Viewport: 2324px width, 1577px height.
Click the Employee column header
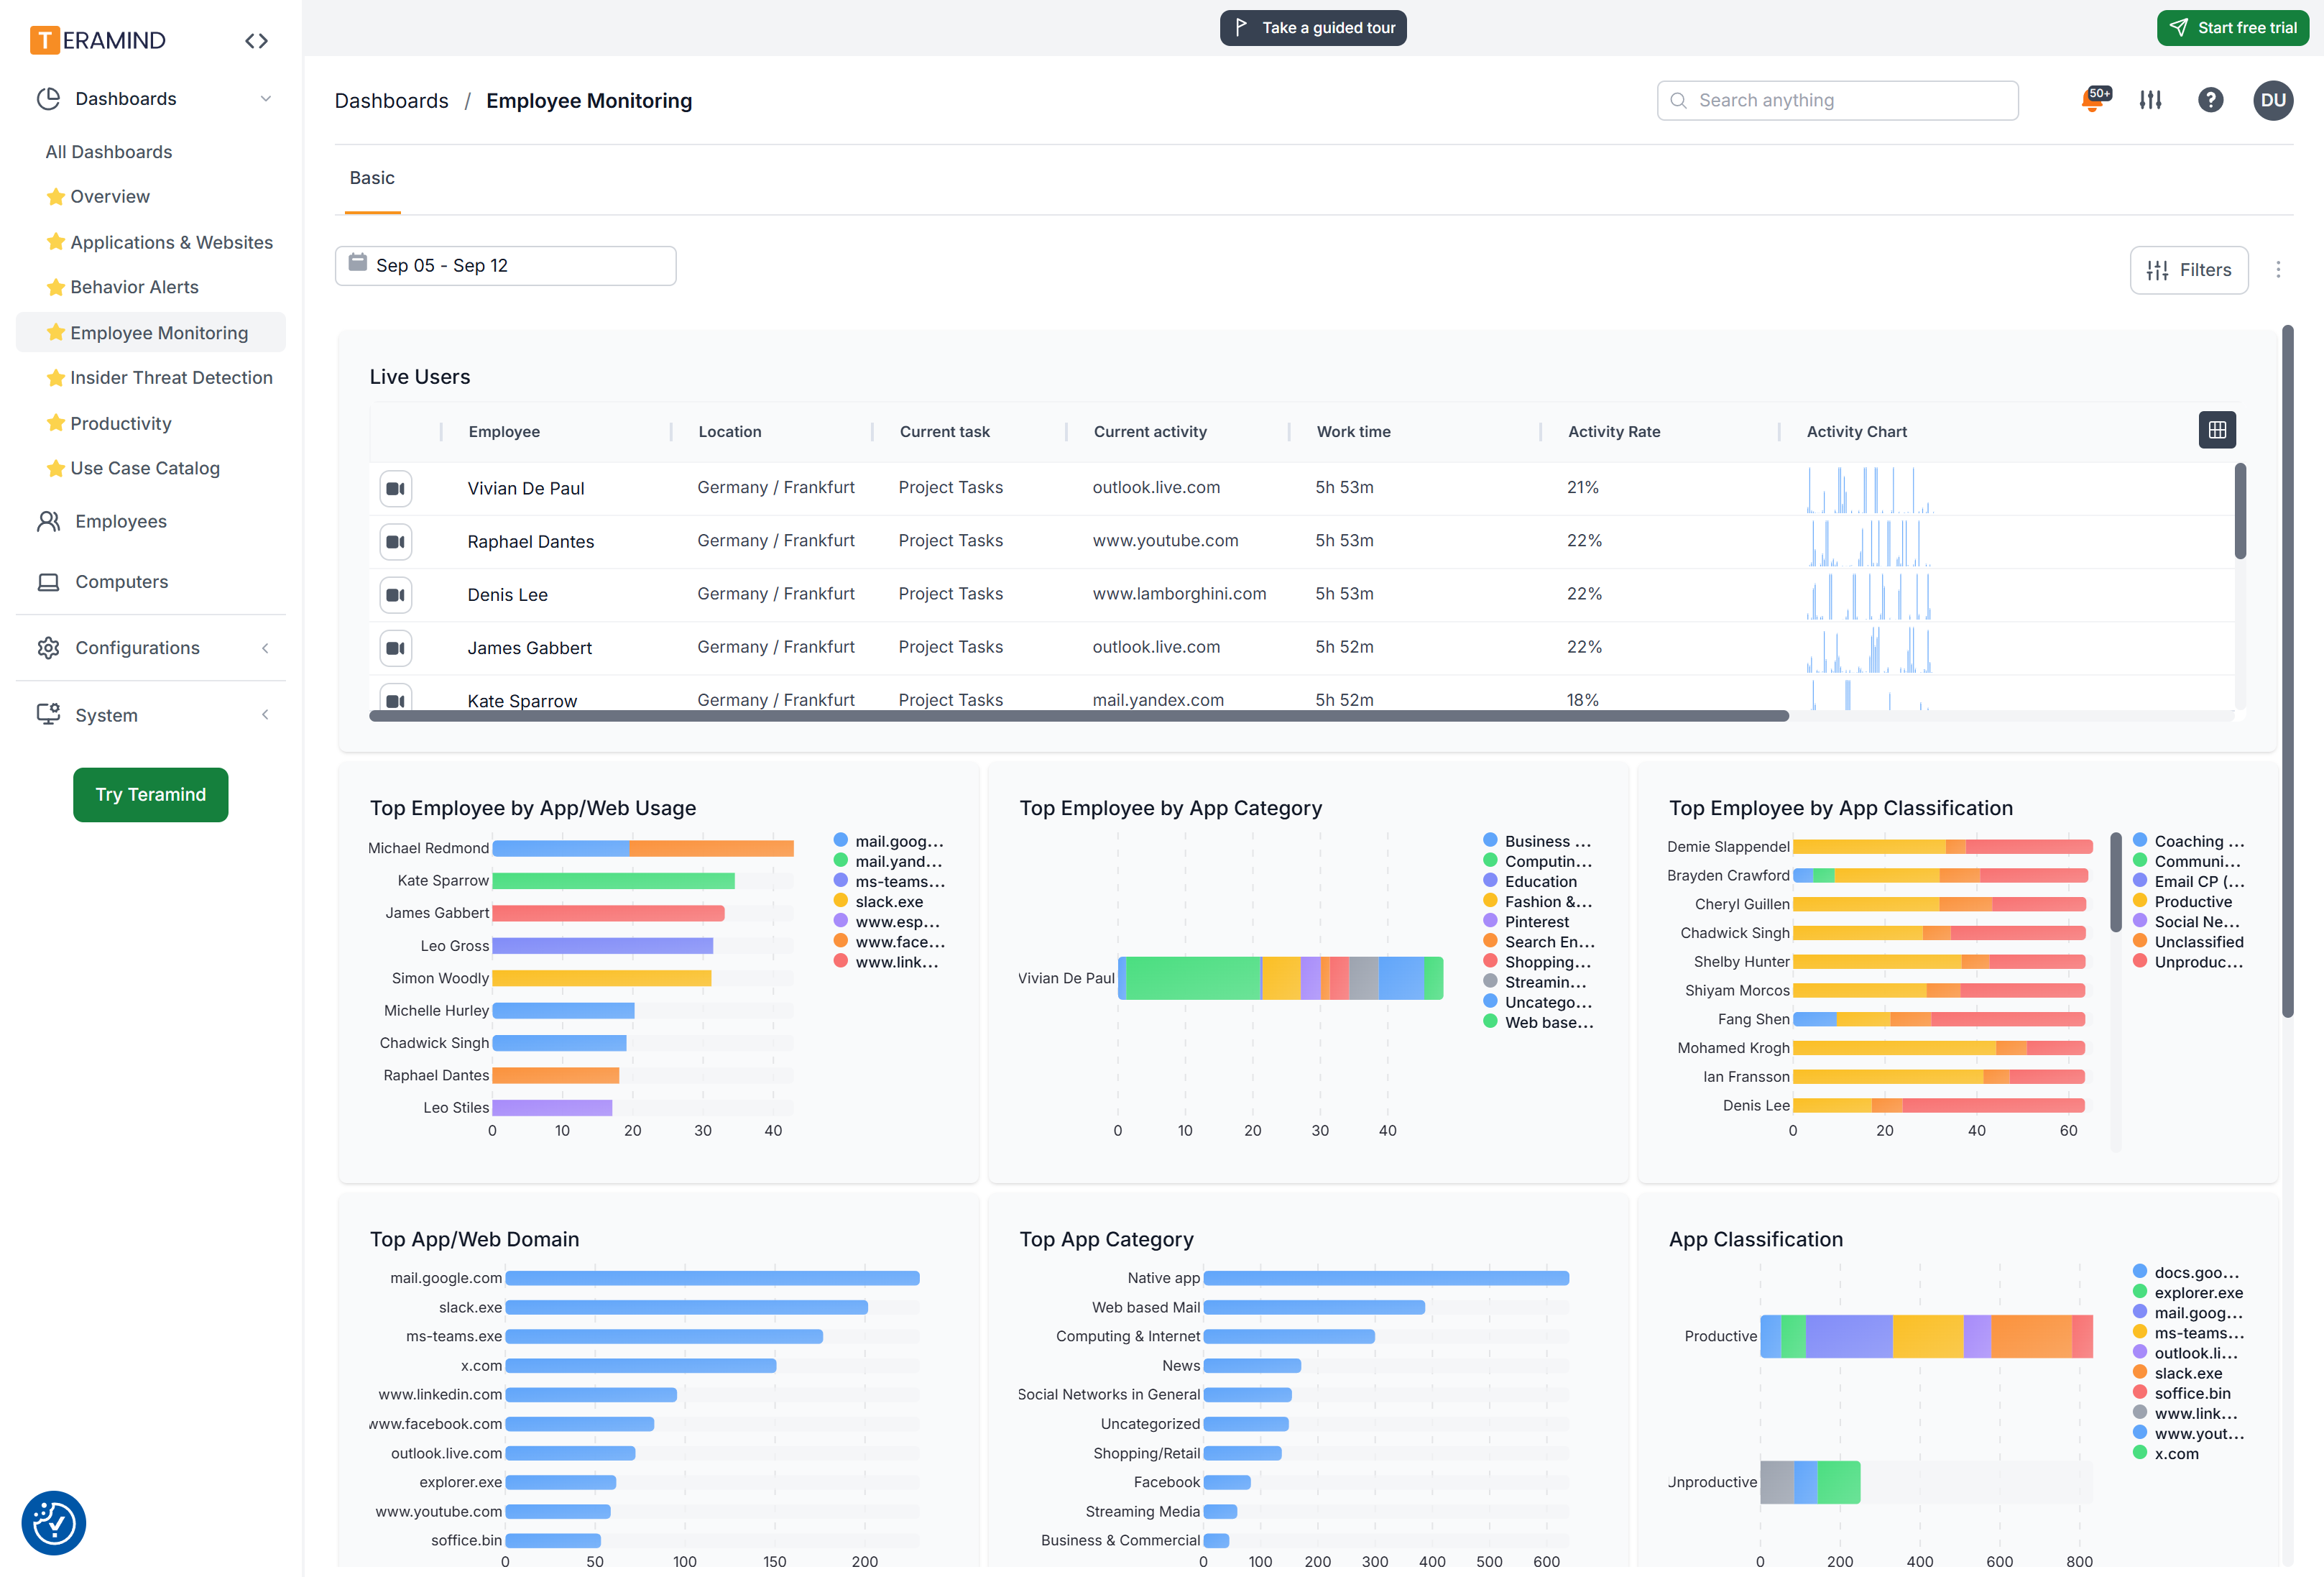[503, 431]
